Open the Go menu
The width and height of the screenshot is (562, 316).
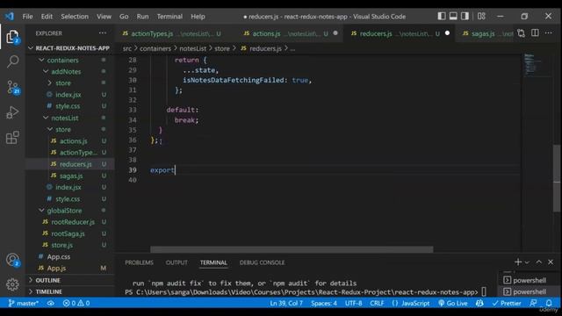coord(124,17)
